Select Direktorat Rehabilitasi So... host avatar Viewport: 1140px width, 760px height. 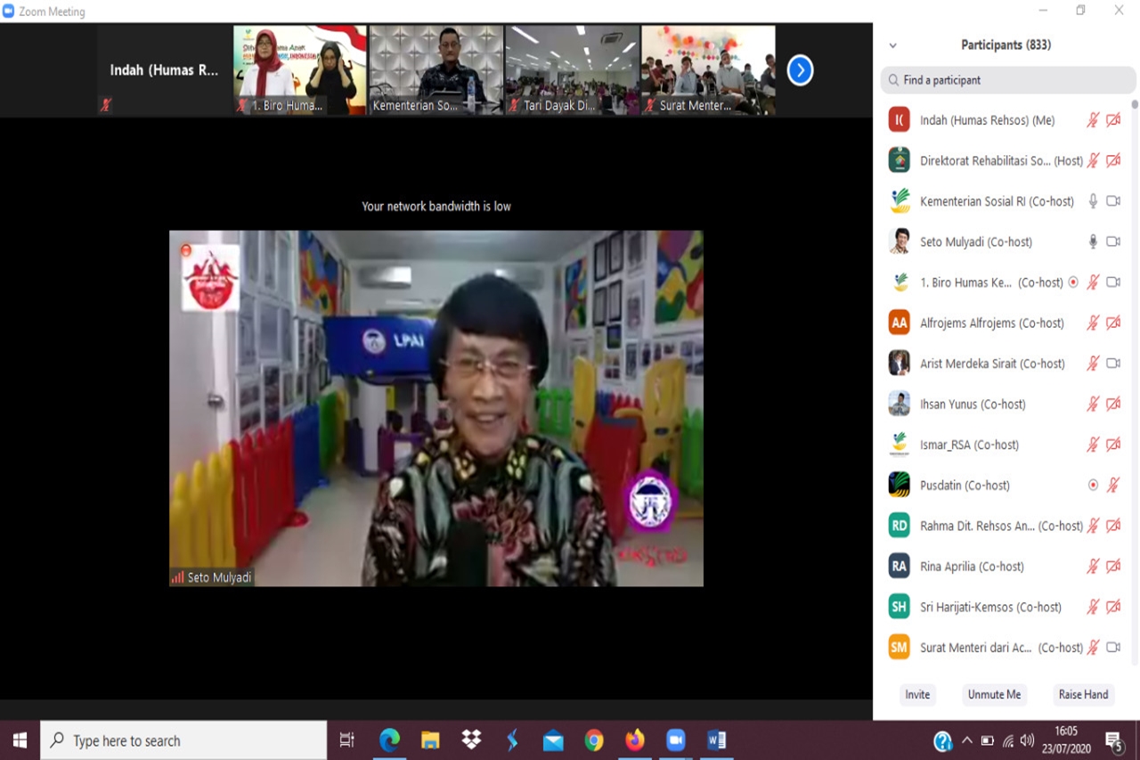point(900,160)
